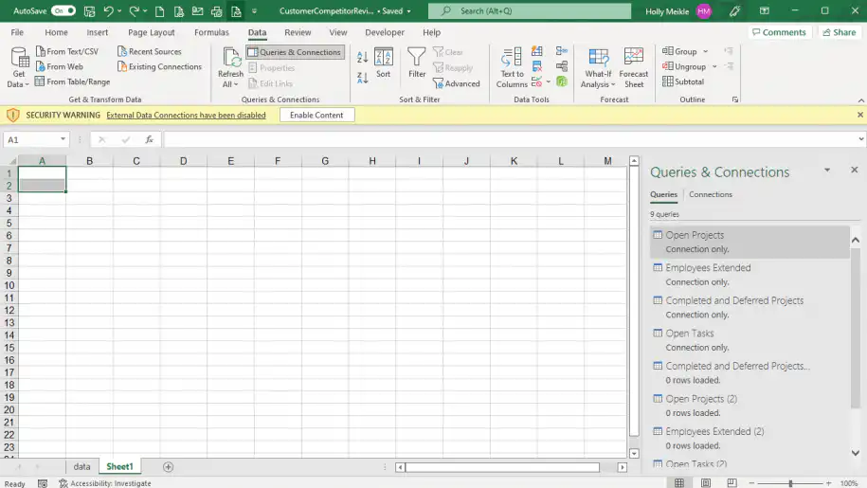Screen dimensions: 867x488
Task: Click the Insert Function fx icon
Action: [x=150, y=140]
